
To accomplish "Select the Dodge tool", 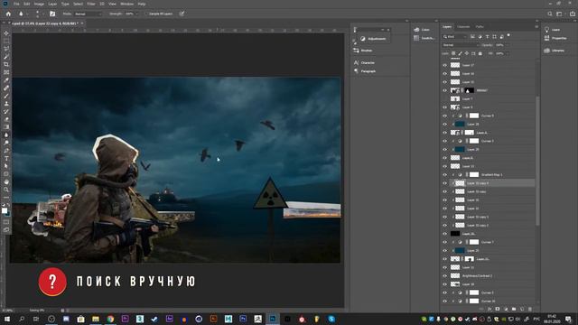I will point(6,143).
